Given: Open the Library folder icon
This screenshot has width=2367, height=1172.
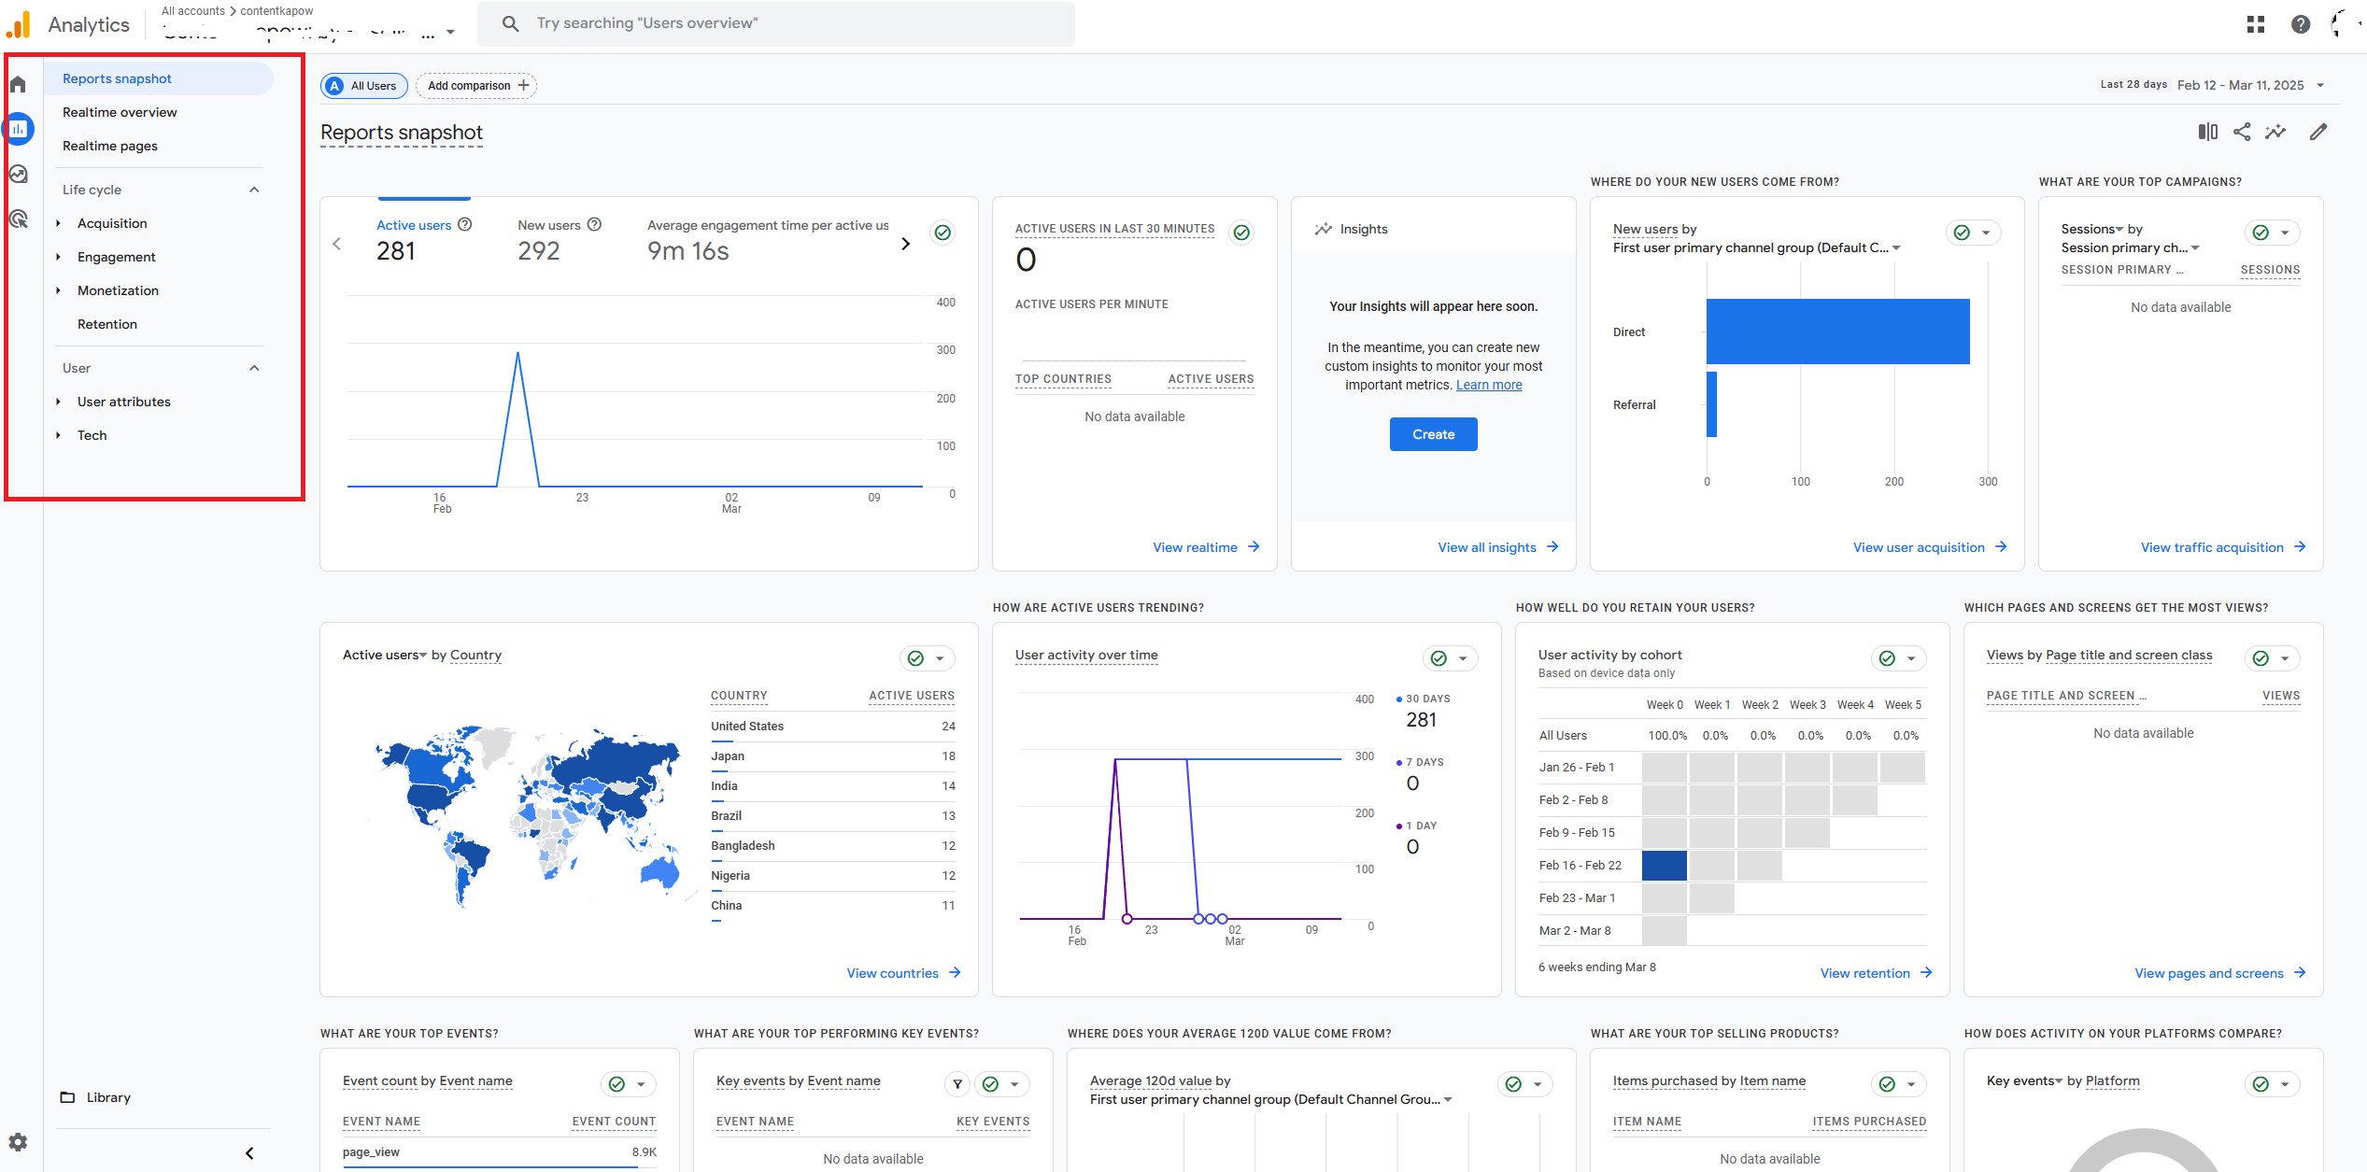Looking at the screenshot, I should [67, 1097].
